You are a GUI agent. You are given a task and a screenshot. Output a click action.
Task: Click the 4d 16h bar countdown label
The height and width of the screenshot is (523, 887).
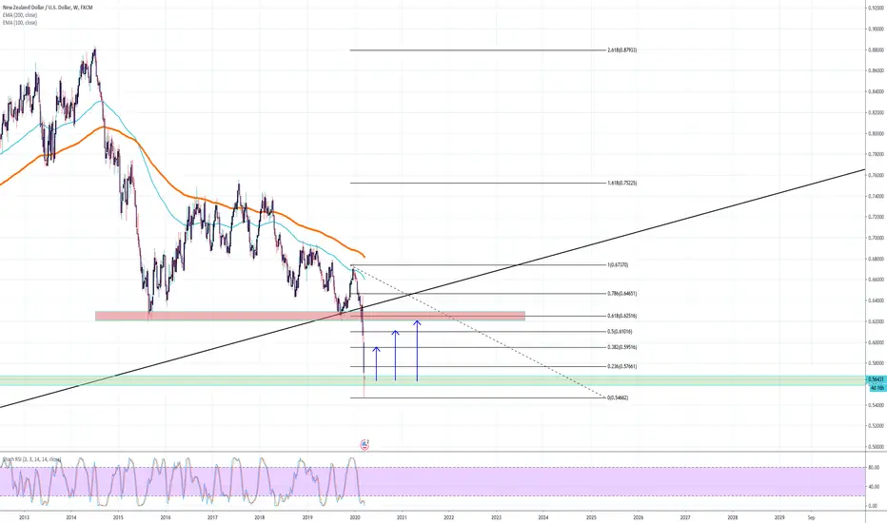pyautogui.click(x=877, y=388)
